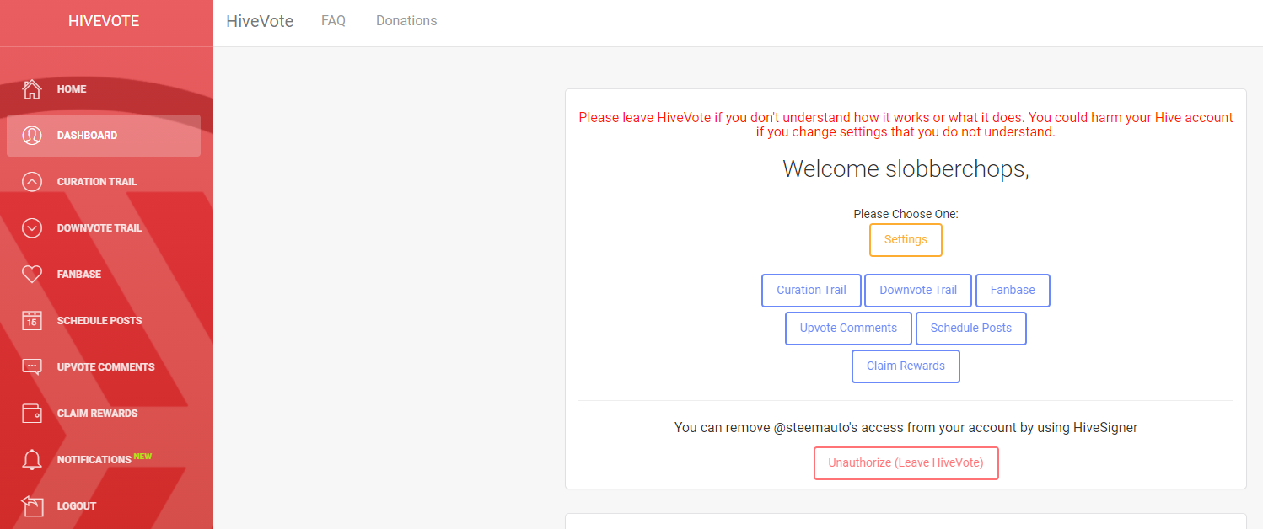Open the FAQ link in navbar

coord(333,21)
